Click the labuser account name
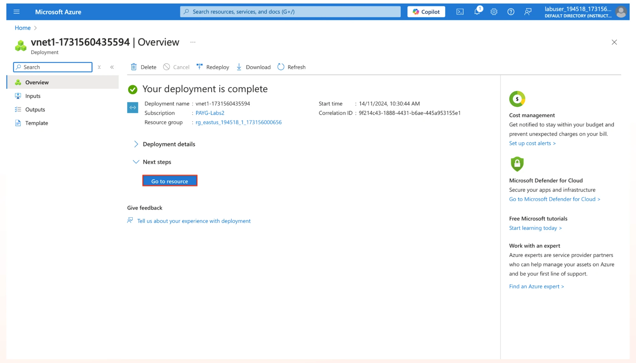 click(x=578, y=9)
